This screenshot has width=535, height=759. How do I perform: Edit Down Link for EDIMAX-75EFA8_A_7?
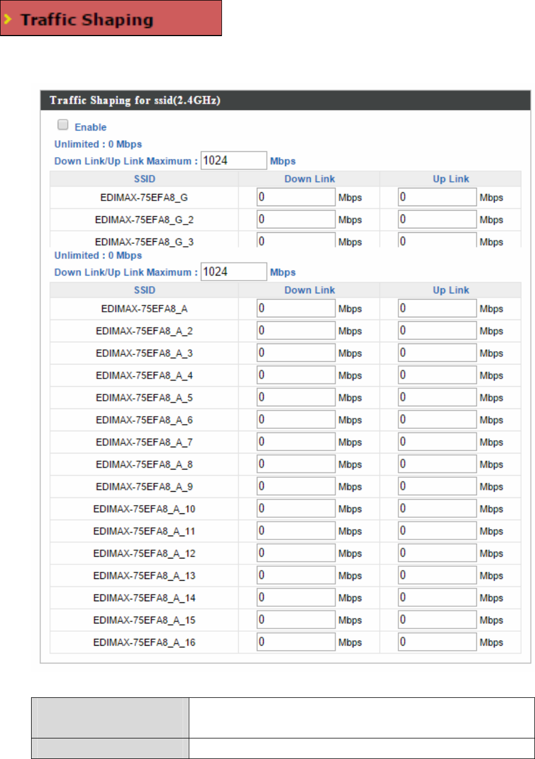tap(296, 442)
